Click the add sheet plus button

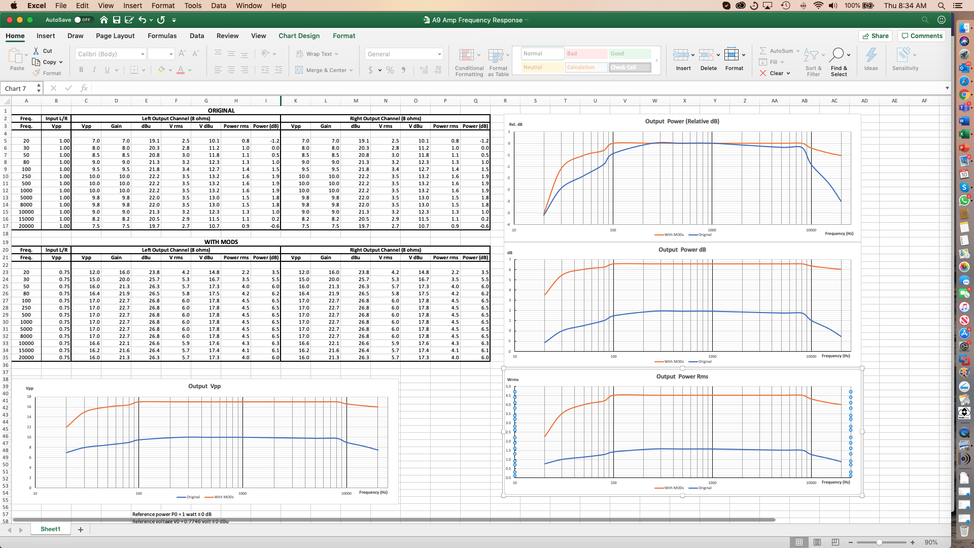tap(80, 529)
